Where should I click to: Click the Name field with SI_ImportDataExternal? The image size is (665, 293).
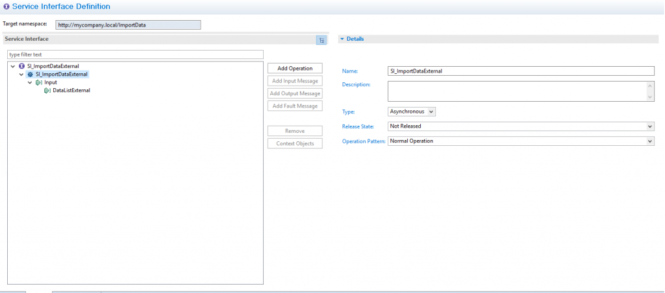(521, 71)
